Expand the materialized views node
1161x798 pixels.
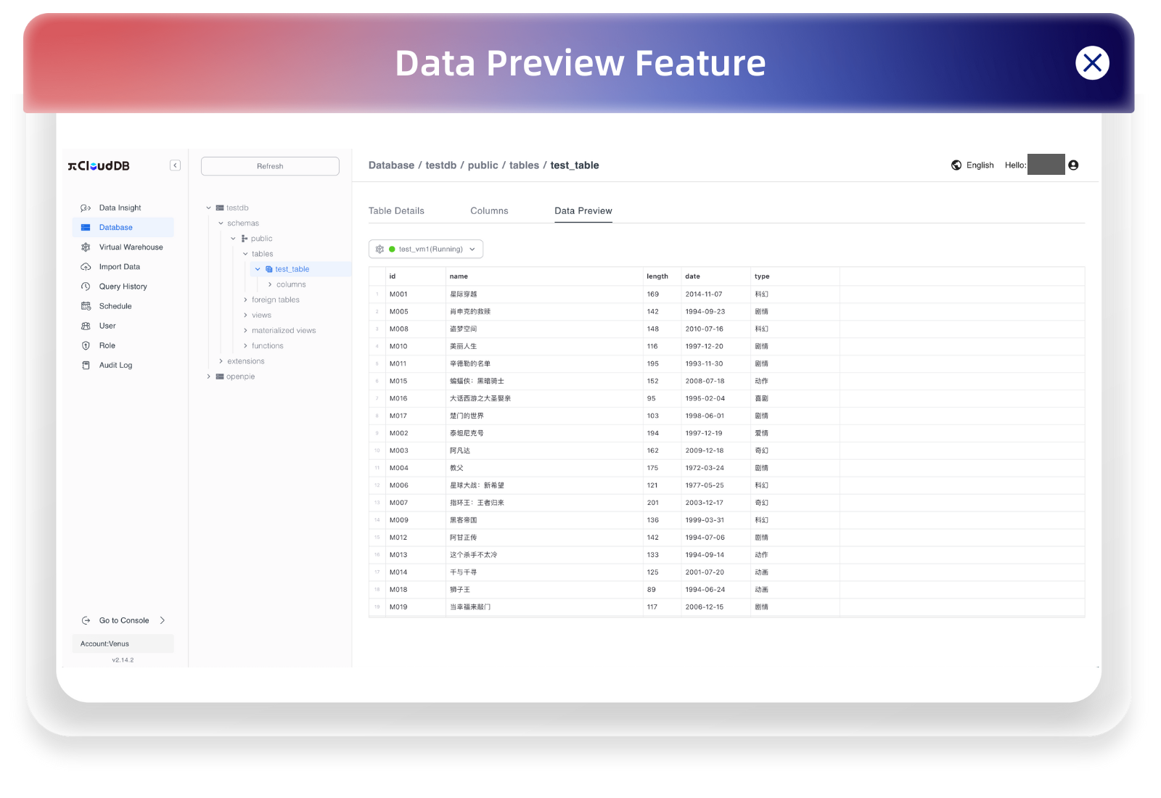point(245,330)
